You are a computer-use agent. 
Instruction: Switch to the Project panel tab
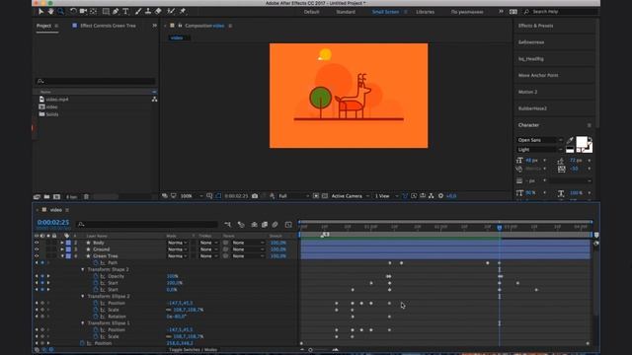(x=43, y=26)
